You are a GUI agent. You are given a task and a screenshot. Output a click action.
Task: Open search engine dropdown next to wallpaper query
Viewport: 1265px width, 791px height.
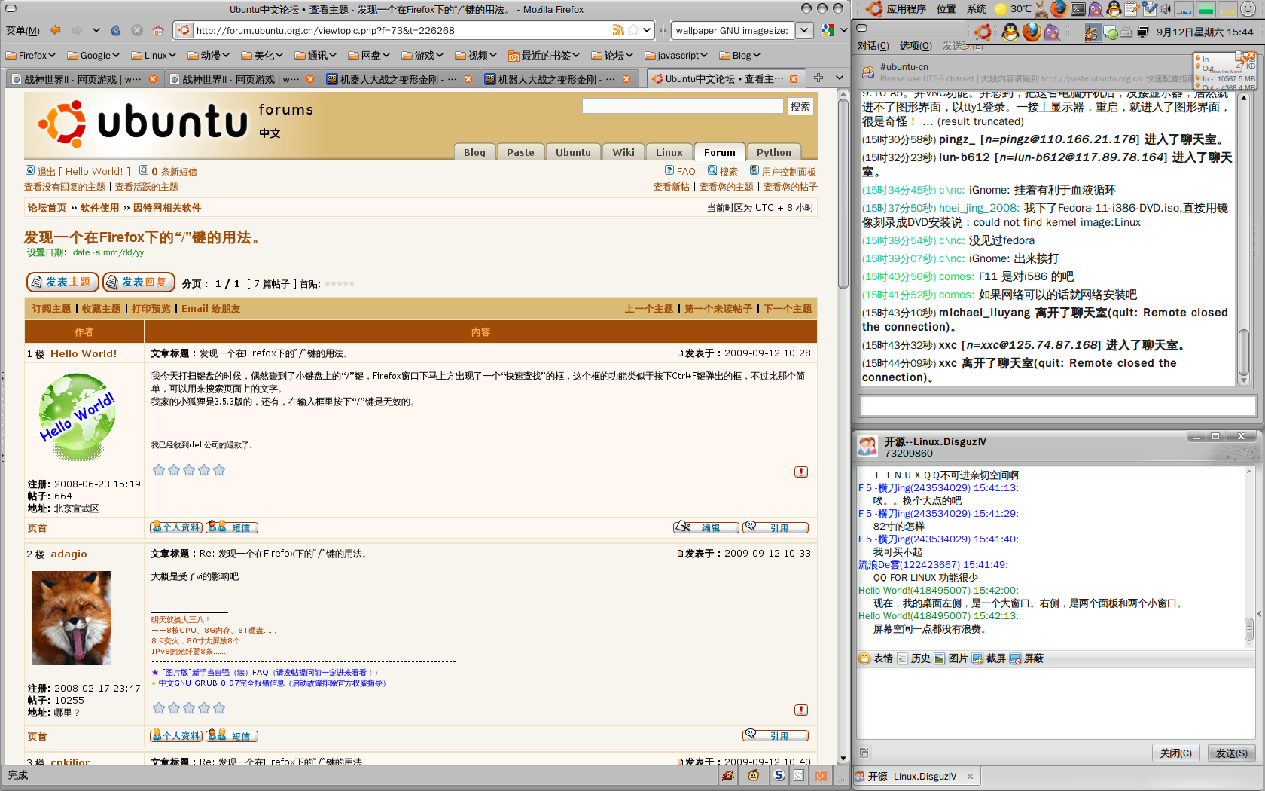coord(805,30)
